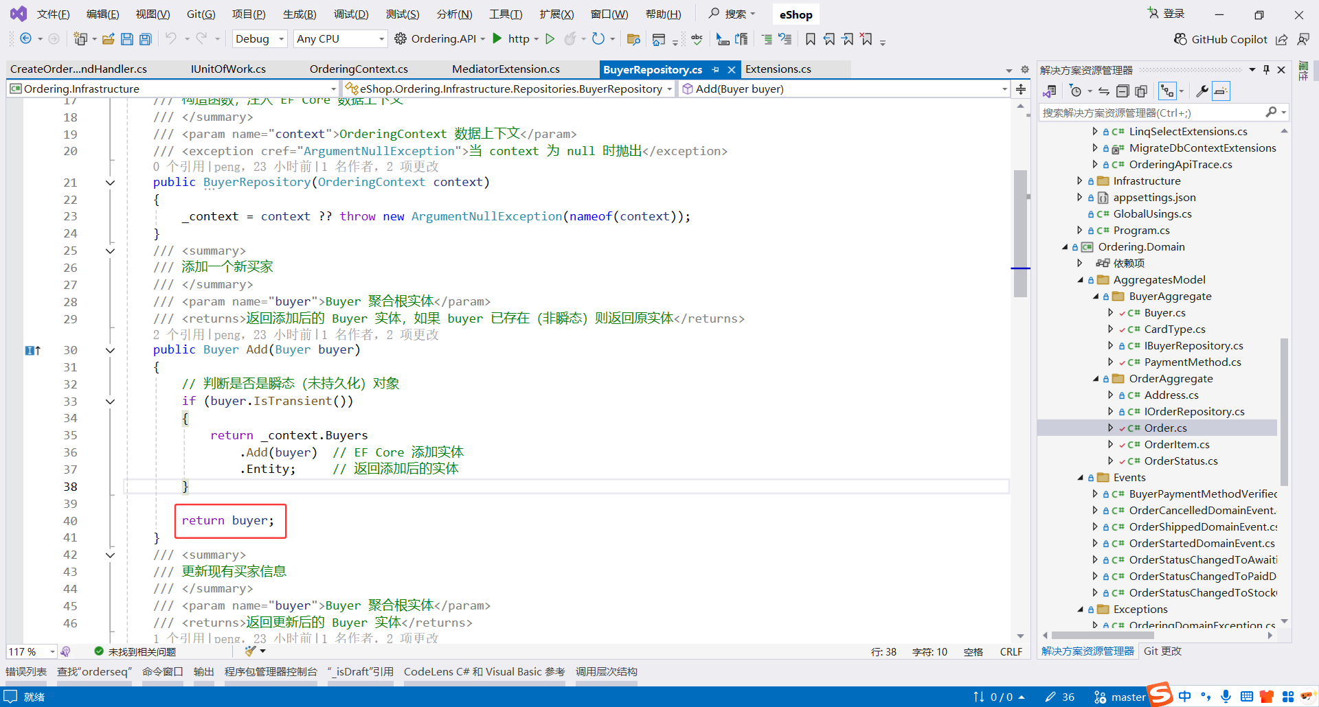Expand the Infrastructure folder in Solution Explorer
Screen dimensions: 1319x707
pos(1079,181)
